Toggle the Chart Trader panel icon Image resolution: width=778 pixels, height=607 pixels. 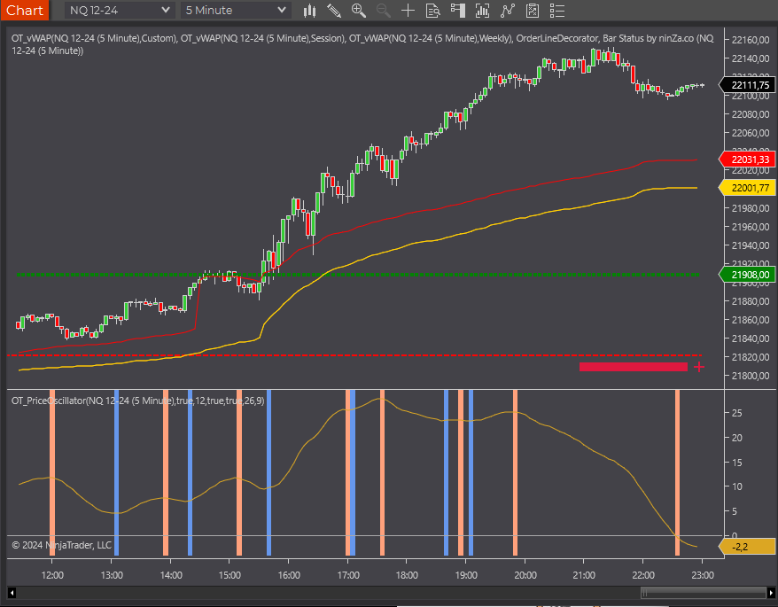[x=457, y=11]
